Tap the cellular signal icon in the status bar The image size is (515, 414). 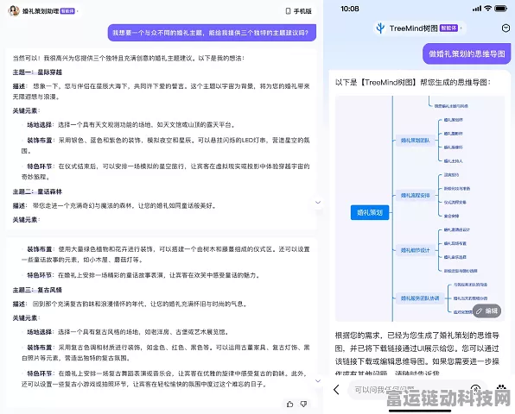click(477, 9)
